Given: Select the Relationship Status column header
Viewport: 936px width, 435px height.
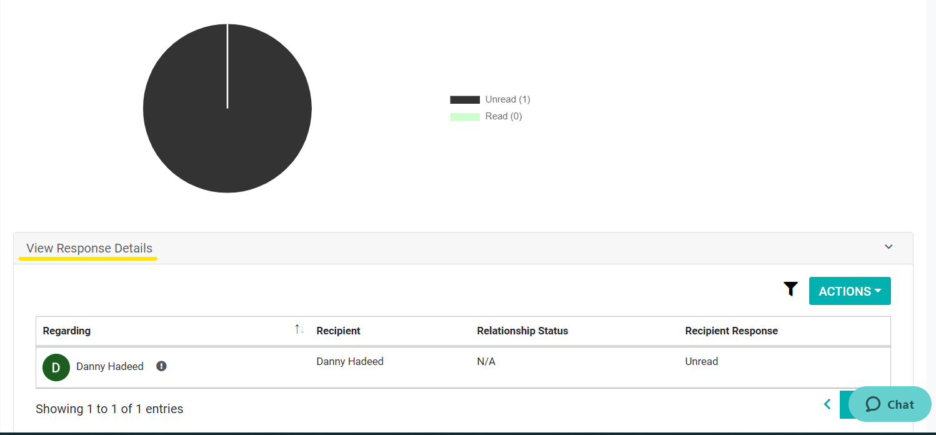Looking at the screenshot, I should click(x=522, y=331).
